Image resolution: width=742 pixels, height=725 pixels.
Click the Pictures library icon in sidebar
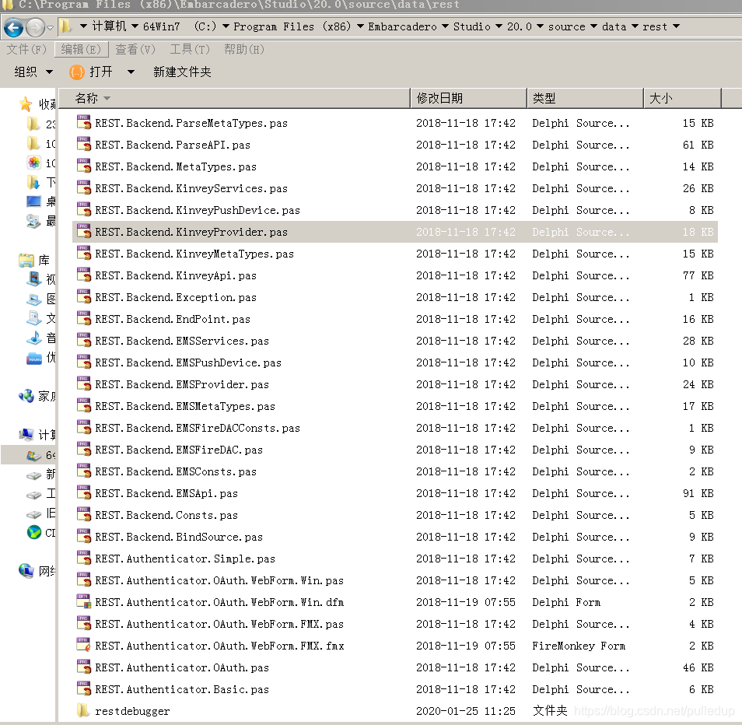coord(34,299)
